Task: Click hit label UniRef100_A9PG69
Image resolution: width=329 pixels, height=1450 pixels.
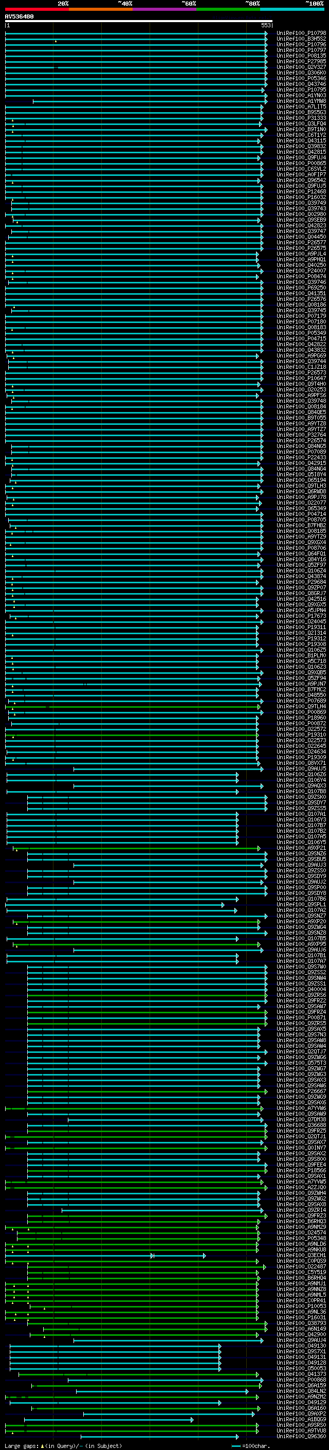Action: [301, 356]
